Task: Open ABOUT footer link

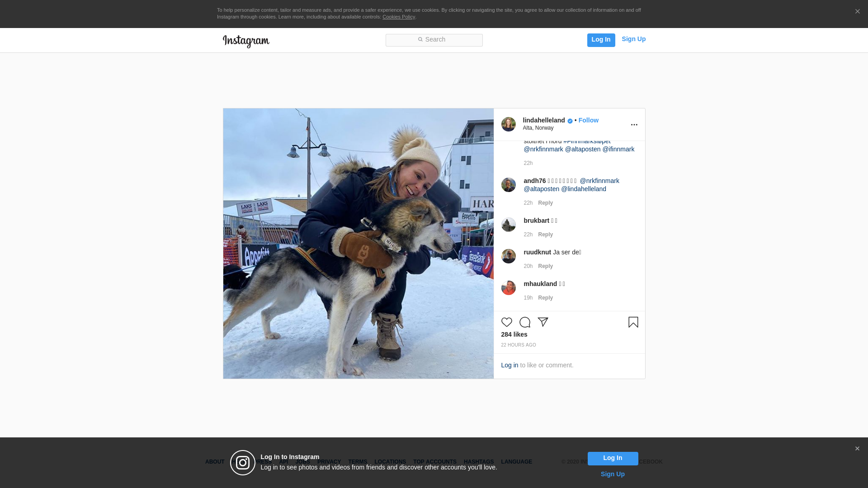Action: pyautogui.click(x=215, y=462)
